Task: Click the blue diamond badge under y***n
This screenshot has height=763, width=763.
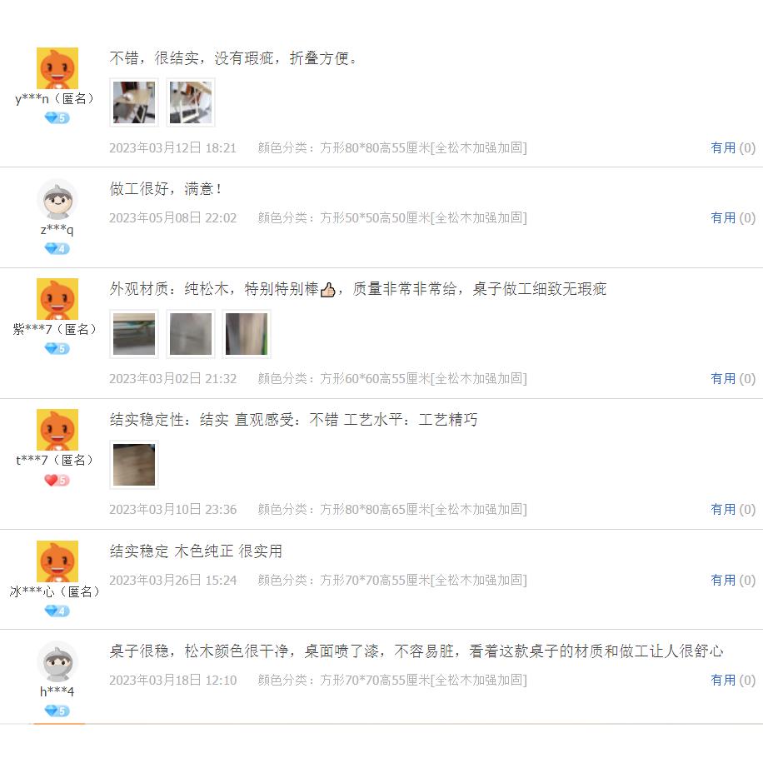Action: (57, 117)
